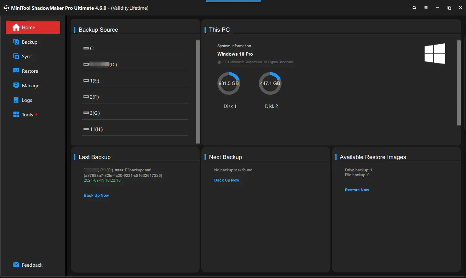Image resolution: width=466 pixels, height=278 pixels.
Task: Click the Windows logo in This PC panel
Action: point(435,54)
